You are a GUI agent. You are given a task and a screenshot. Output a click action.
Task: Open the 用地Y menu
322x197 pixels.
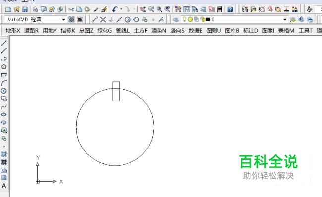50,31
